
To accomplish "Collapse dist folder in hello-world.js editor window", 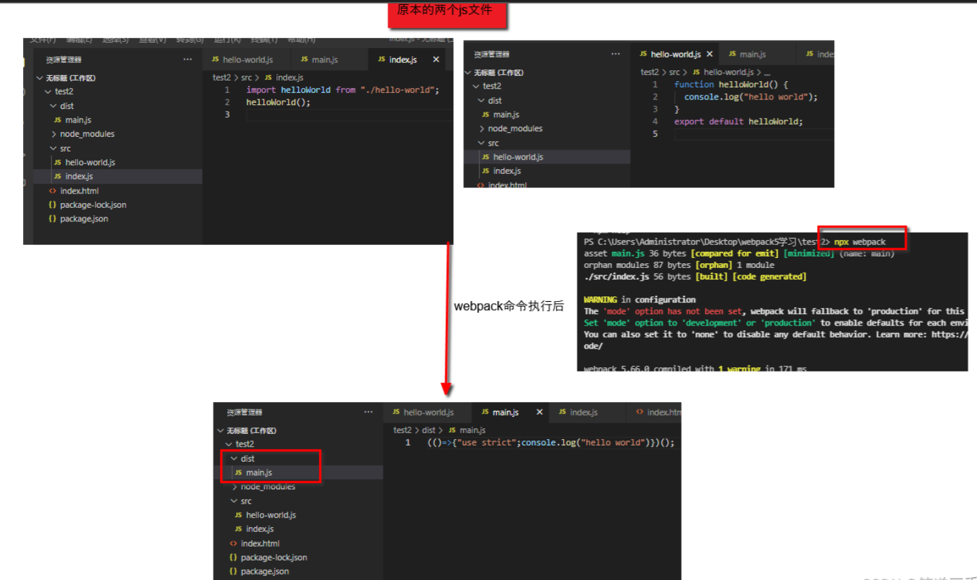I will pyautogui.click(x=481, y=100).
